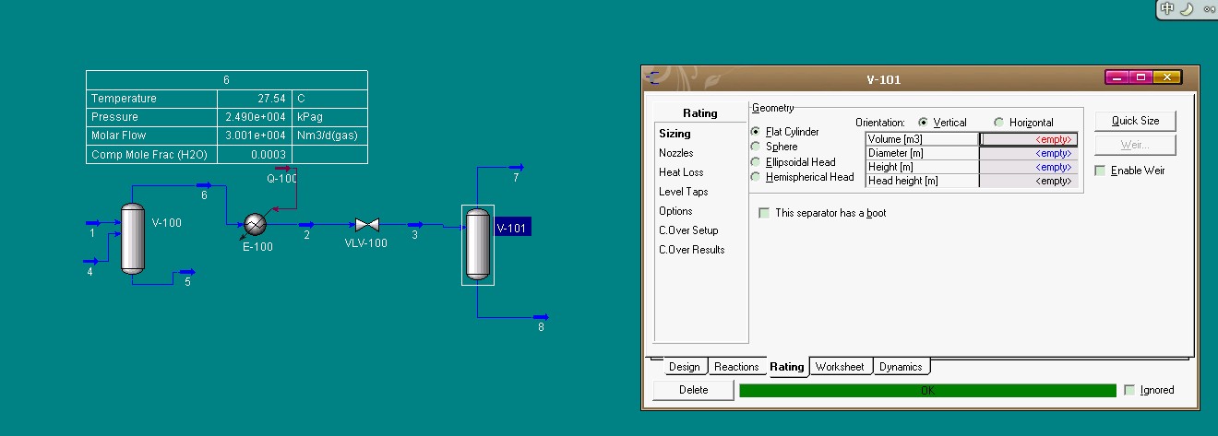Open the Dynamics tab

(901, 367)
